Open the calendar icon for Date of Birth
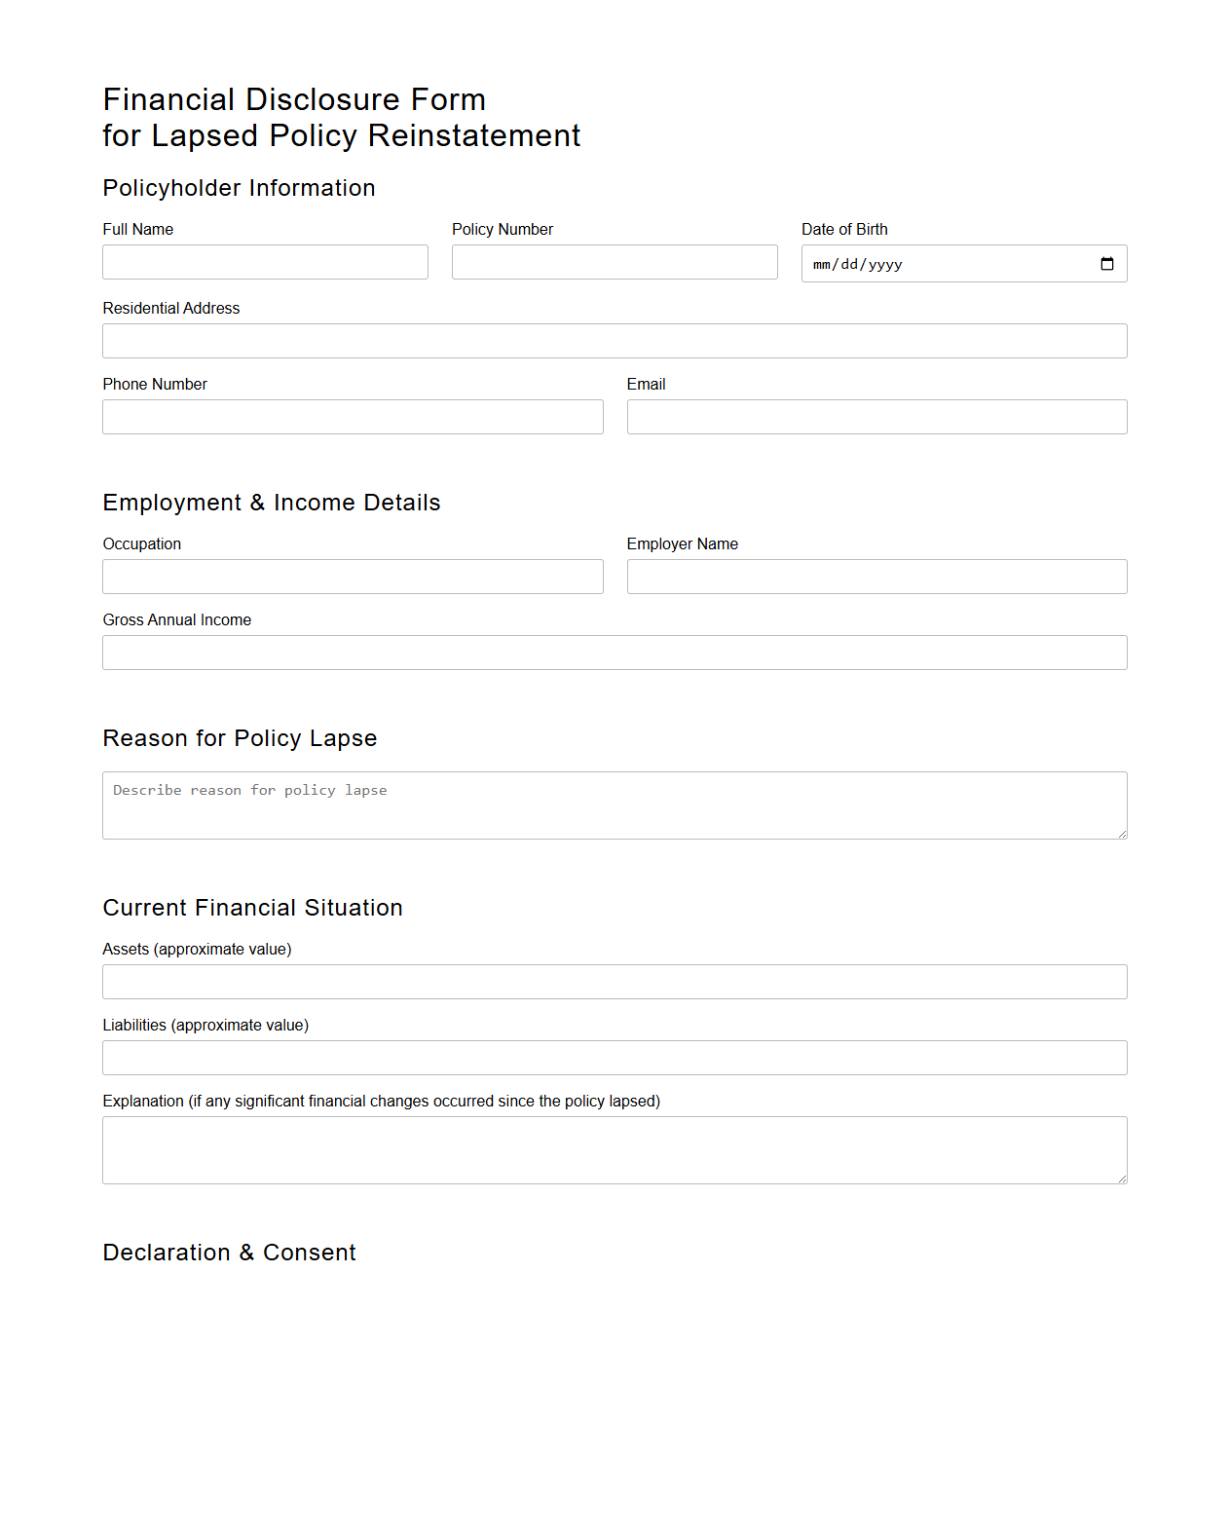 (1107, 263)
